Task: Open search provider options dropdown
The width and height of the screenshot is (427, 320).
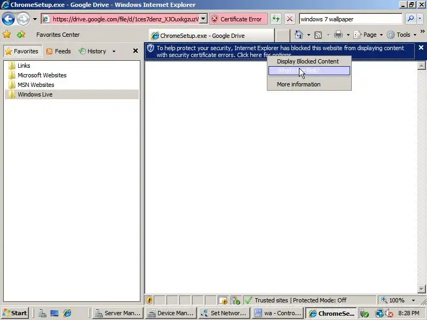Action: (420, 19)
